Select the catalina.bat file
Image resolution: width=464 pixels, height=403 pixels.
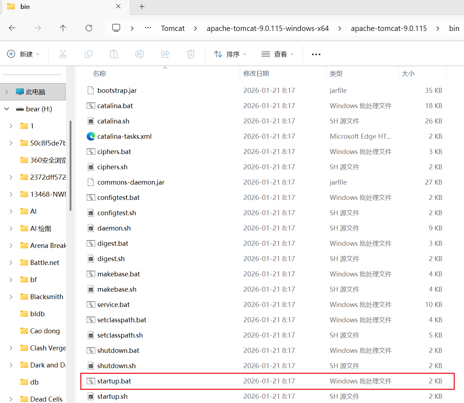point(115,106)
